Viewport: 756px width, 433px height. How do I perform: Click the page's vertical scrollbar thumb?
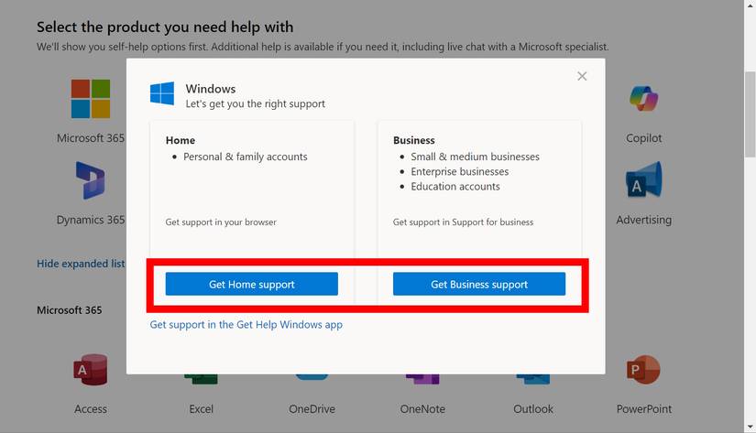pos(750,114)
